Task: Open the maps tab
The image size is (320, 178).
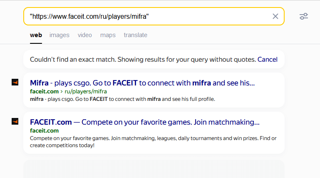Action: pos(108,35)
